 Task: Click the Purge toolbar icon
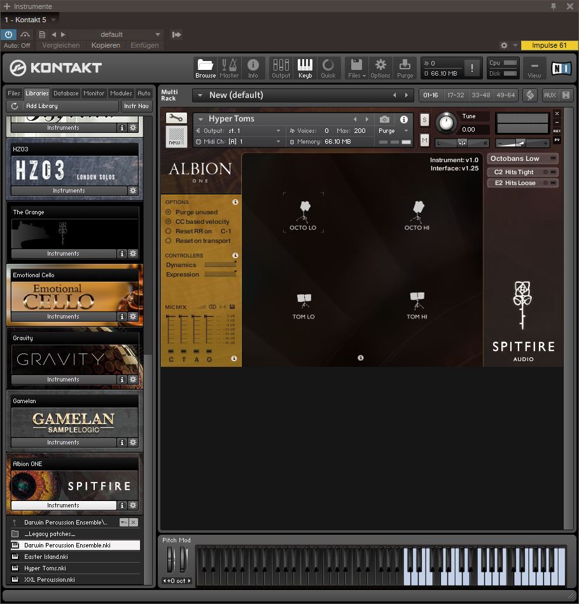[405, 68]
